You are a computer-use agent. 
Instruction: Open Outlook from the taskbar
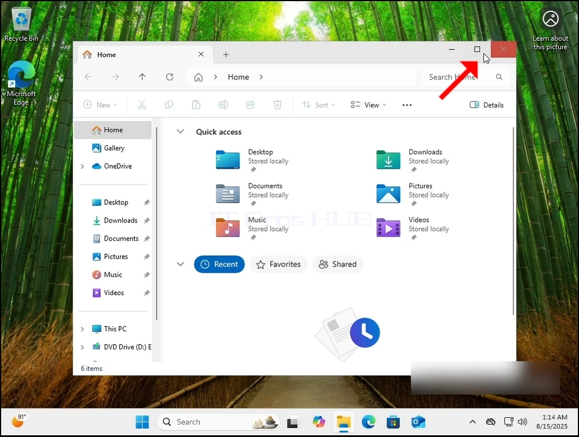pos(418,422)
